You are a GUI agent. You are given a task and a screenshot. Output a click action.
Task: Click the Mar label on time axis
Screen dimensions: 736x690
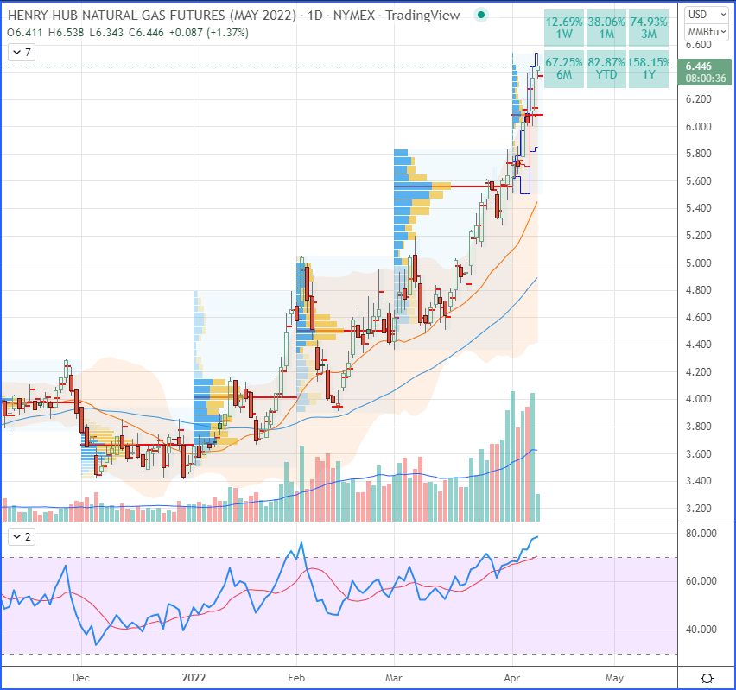(x=394, y=678)
